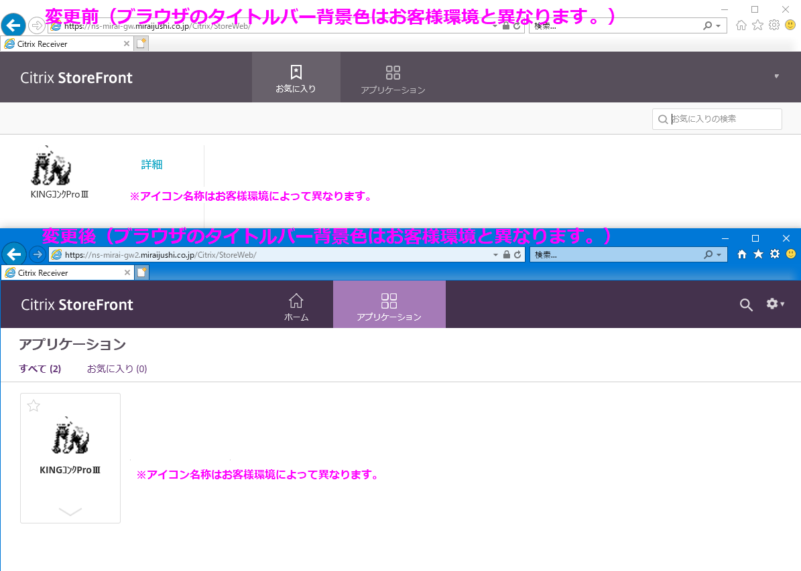Open Favorites star in the 変更前 browser toolbar
The width and height of the screenshot is (801, 571).
tap(757, 25)
